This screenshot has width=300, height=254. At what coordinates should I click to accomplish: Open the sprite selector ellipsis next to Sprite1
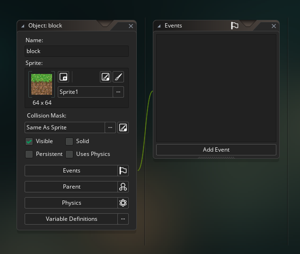point(118,92)
